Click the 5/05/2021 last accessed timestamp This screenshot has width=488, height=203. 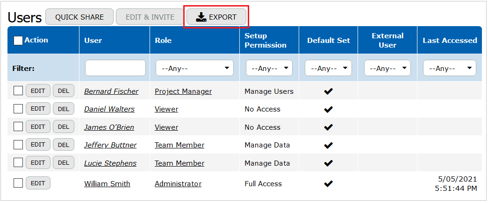coord(456,184)
